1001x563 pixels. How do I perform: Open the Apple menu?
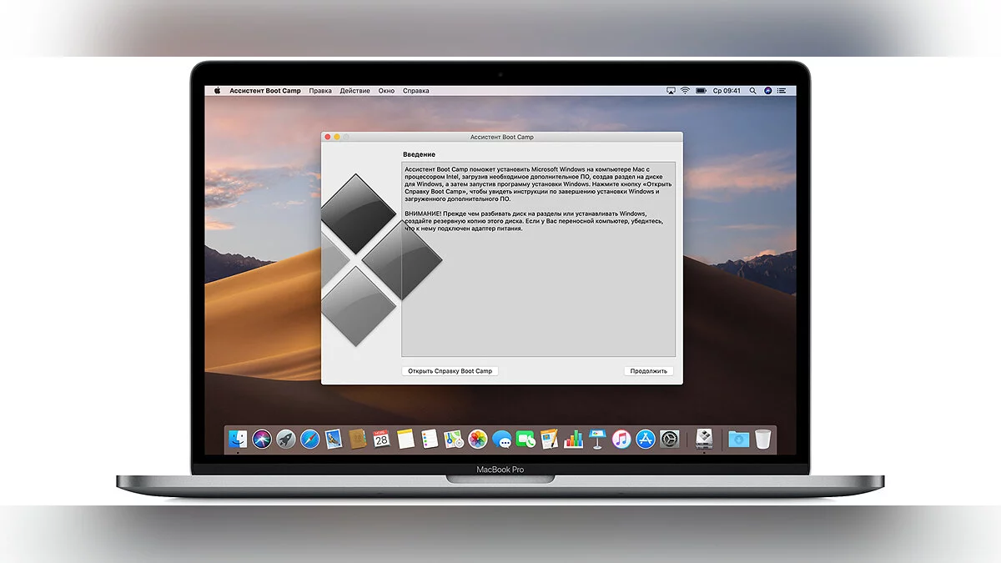218,90
